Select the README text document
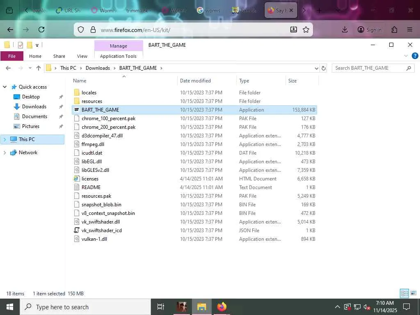Screen dimensions: 420x315 (91, 187)
